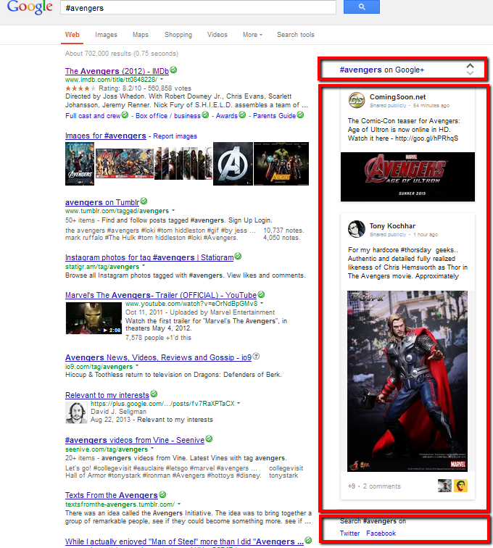Screen dimensions: 493x548
Task: Expand or collapse the Google+ panel arrows
Action: tap(471, 69)
